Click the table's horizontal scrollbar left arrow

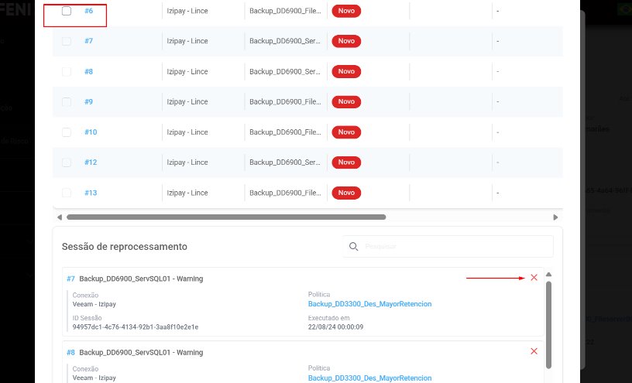57,217
